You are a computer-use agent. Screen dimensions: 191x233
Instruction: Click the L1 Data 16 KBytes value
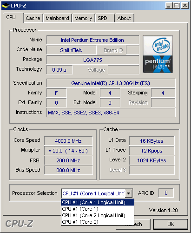(152, 141)
